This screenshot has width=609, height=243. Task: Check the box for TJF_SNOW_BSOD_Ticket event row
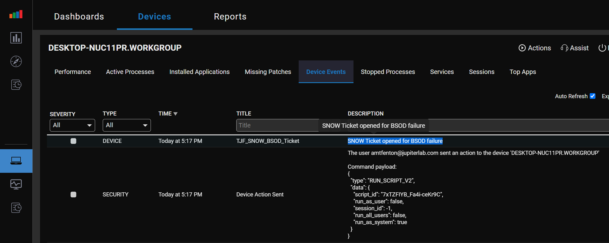pos(73,141)
